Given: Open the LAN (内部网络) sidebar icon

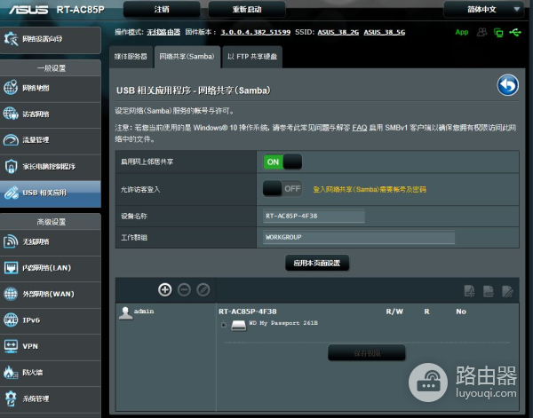Looking at the screenshot, I should [11, 268].
